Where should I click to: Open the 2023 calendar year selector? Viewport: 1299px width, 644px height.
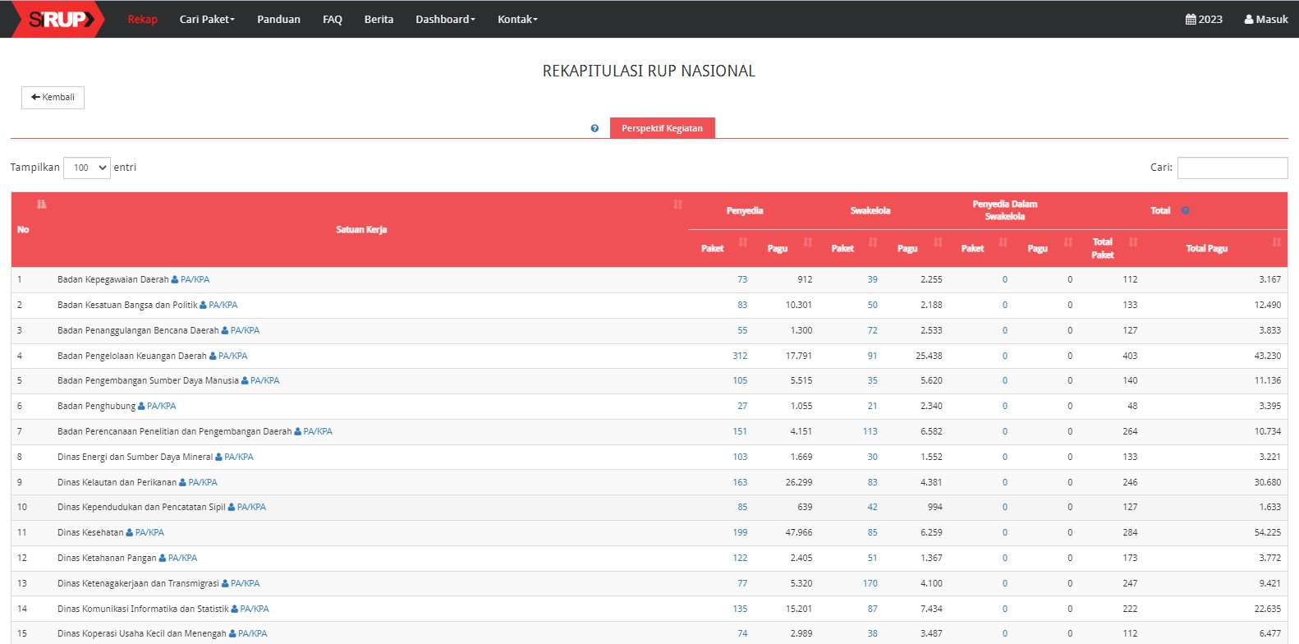(1204, 19)
